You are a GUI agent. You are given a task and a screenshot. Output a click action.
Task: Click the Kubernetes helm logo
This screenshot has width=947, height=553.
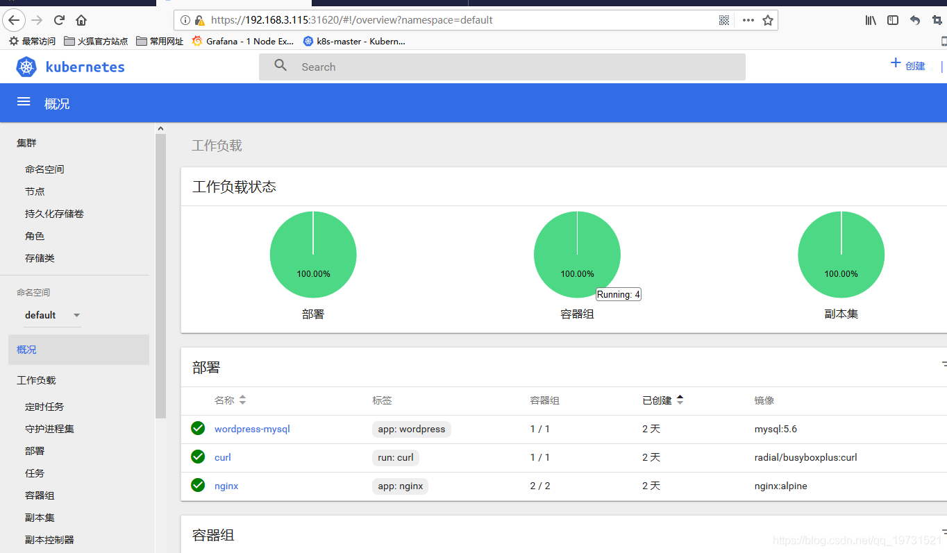pos(26,67)
